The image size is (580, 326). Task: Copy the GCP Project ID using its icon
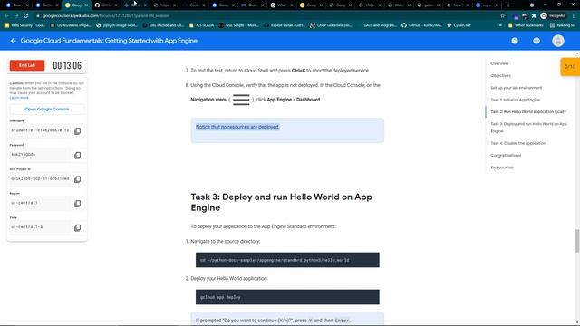pyautogui.click(x=77, y=179)
